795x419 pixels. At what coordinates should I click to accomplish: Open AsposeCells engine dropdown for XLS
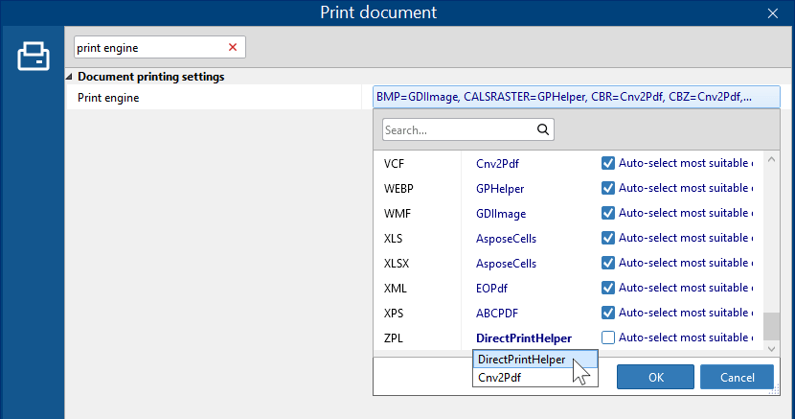[506, 239]
